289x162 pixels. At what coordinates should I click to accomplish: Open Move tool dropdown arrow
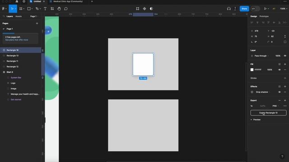coord(15,9)
